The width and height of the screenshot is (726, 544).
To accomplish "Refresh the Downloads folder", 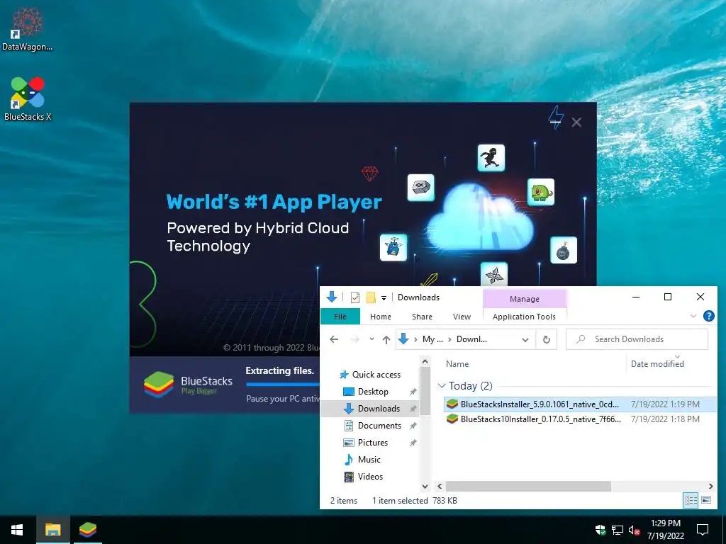I will point(547,339).
